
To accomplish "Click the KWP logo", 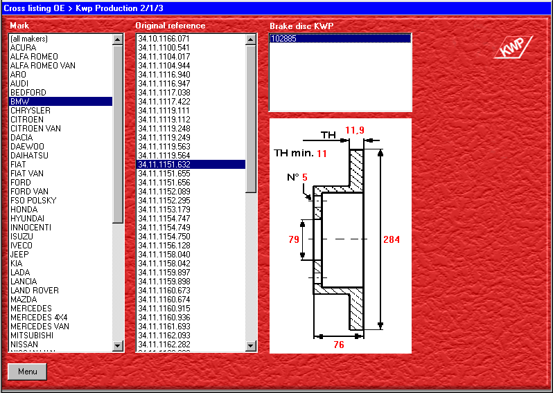I will click(513, 48).
